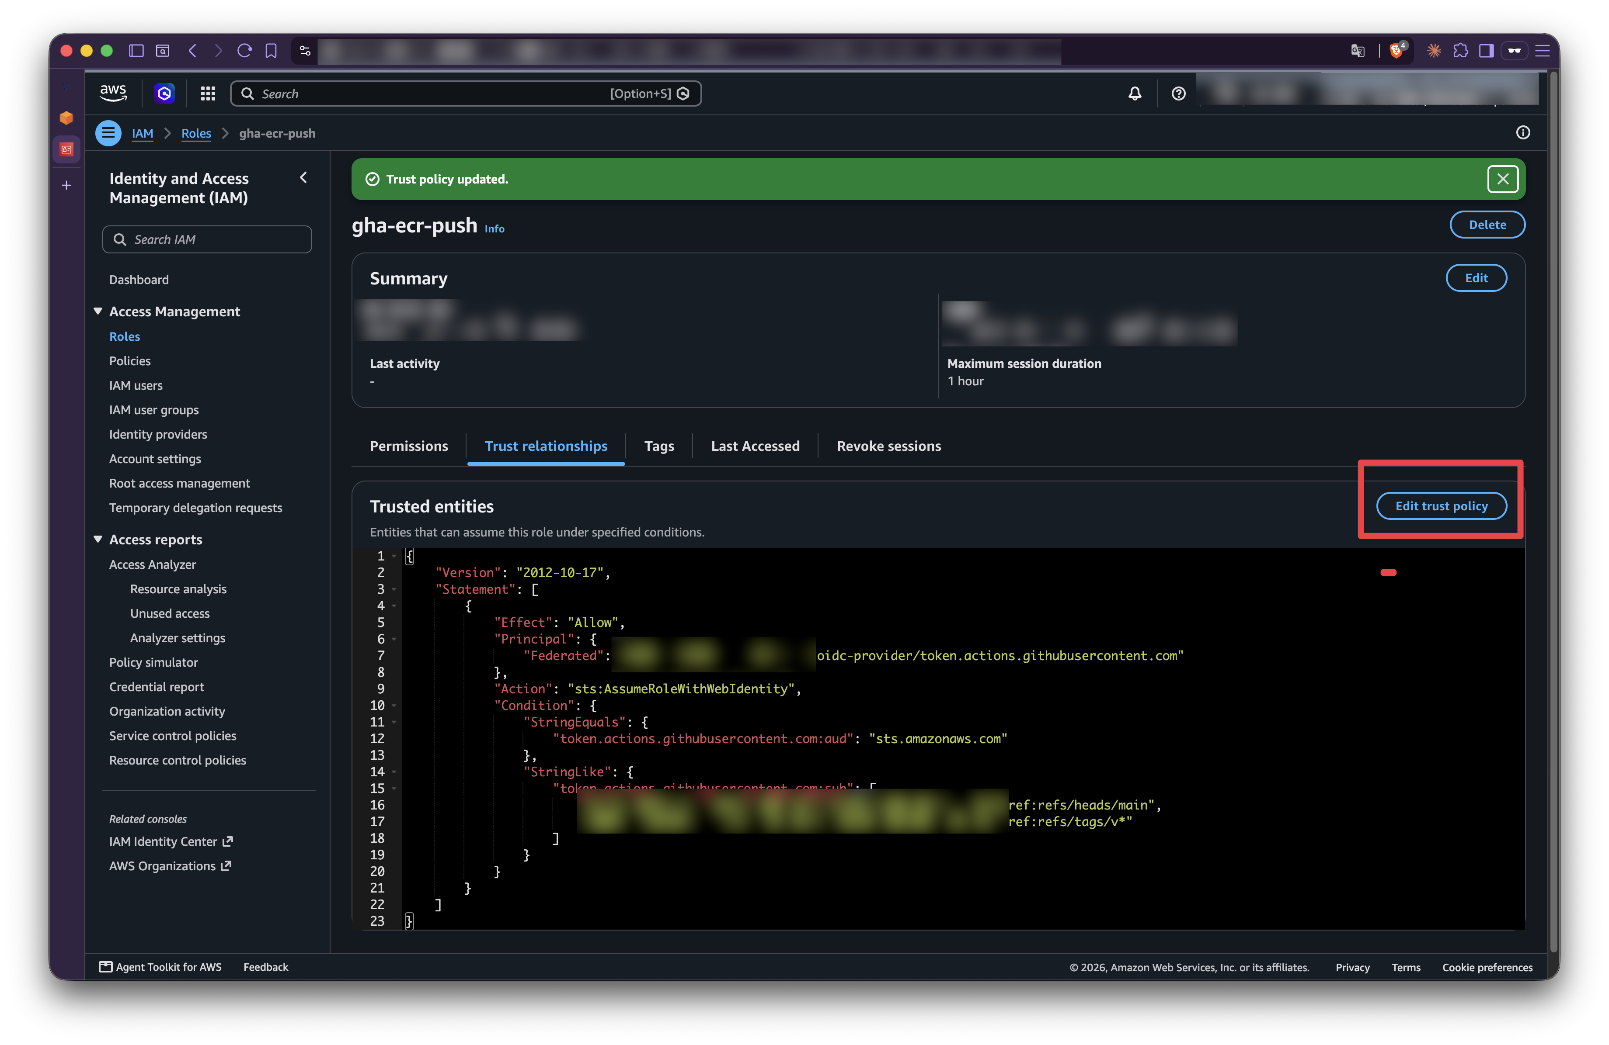
Task: Fold the Condition block at line 10
Action: (x=394, y=705)
